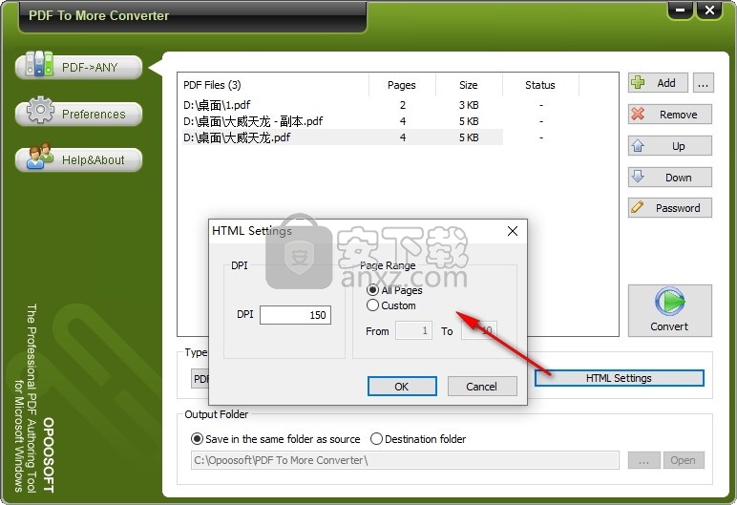
Task: Click the Help&About people icon
Action: pos(39,156)
